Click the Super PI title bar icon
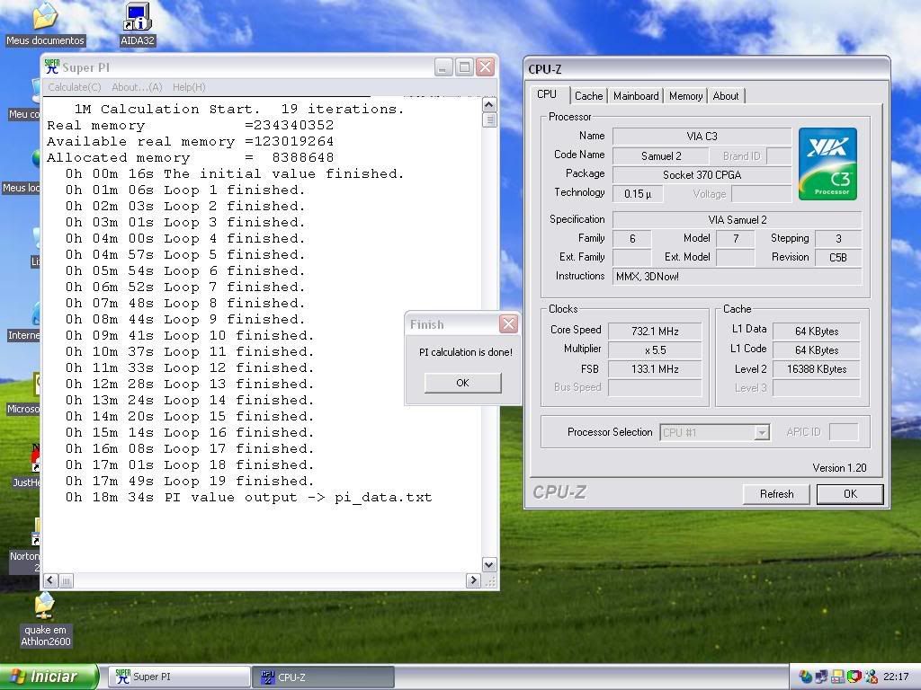921x690 pixels. pyautogui.click(x=52, y=67)
